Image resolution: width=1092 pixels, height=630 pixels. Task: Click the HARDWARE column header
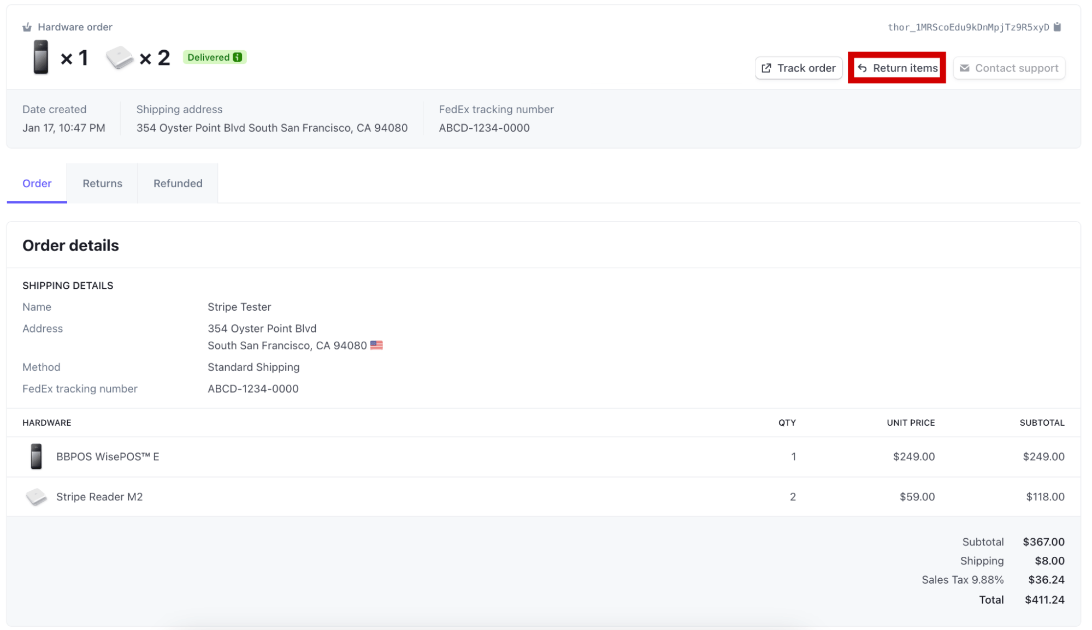pyautogui.click(x=47, y=423)
